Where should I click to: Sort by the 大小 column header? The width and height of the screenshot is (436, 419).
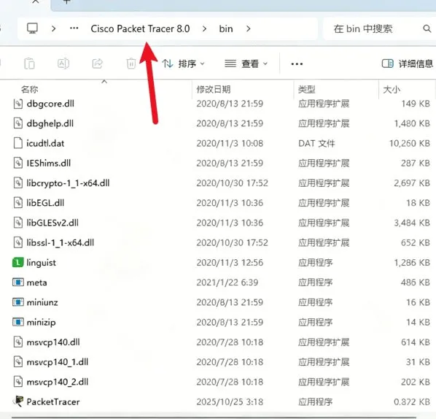392,89
